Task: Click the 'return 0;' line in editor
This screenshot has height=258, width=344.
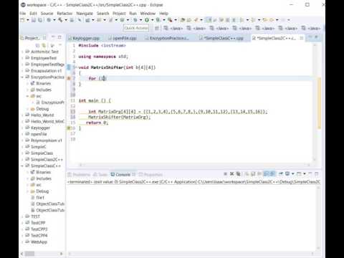Action: point(97,123)
